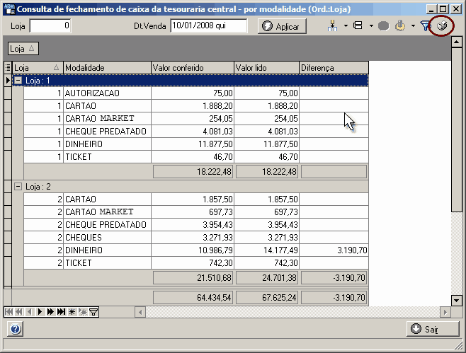
Task: Click the navigator filter funnel icon
Action: click(x=93, y=312)
